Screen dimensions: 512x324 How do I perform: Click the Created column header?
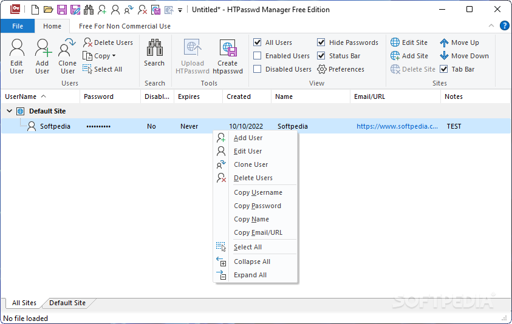pos(247,96)
